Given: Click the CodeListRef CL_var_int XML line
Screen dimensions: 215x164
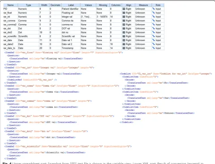Looking at the screenshot, I should pos(32,80).
